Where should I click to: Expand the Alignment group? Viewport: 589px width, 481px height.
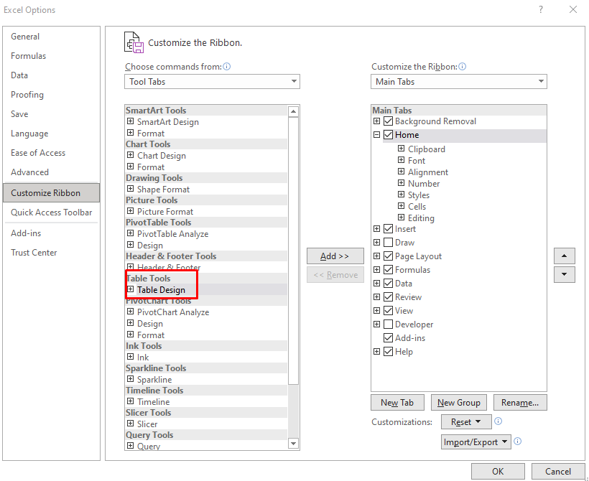[x=402, y=172]
